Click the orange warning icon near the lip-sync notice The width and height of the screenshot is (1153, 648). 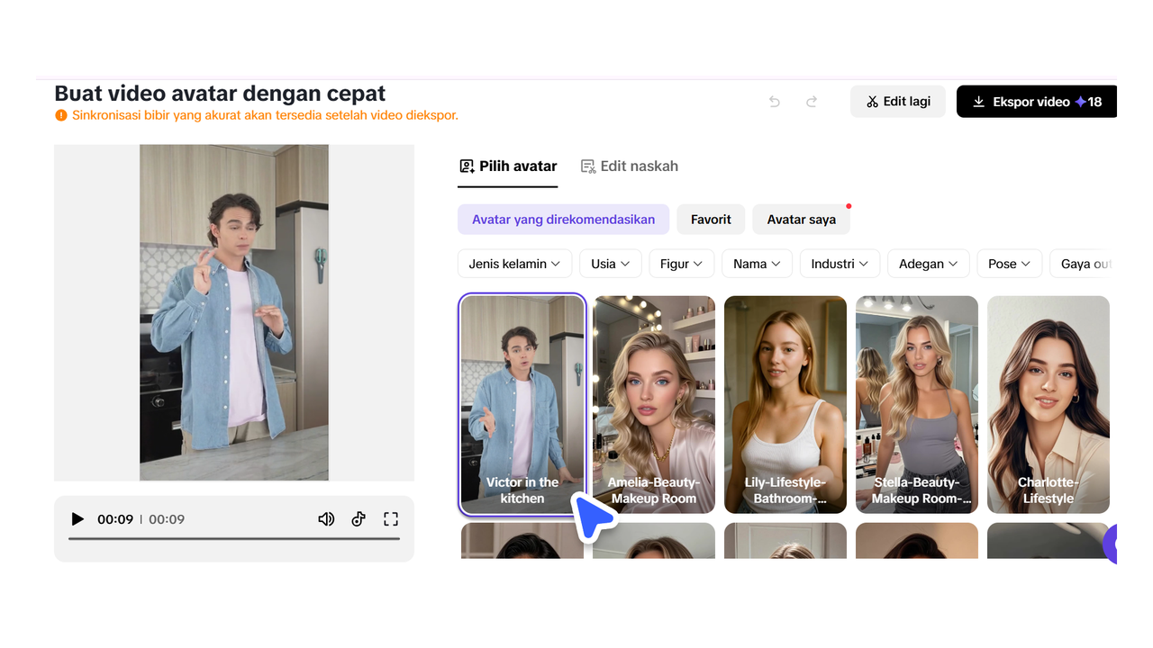(x=61, y=115)
